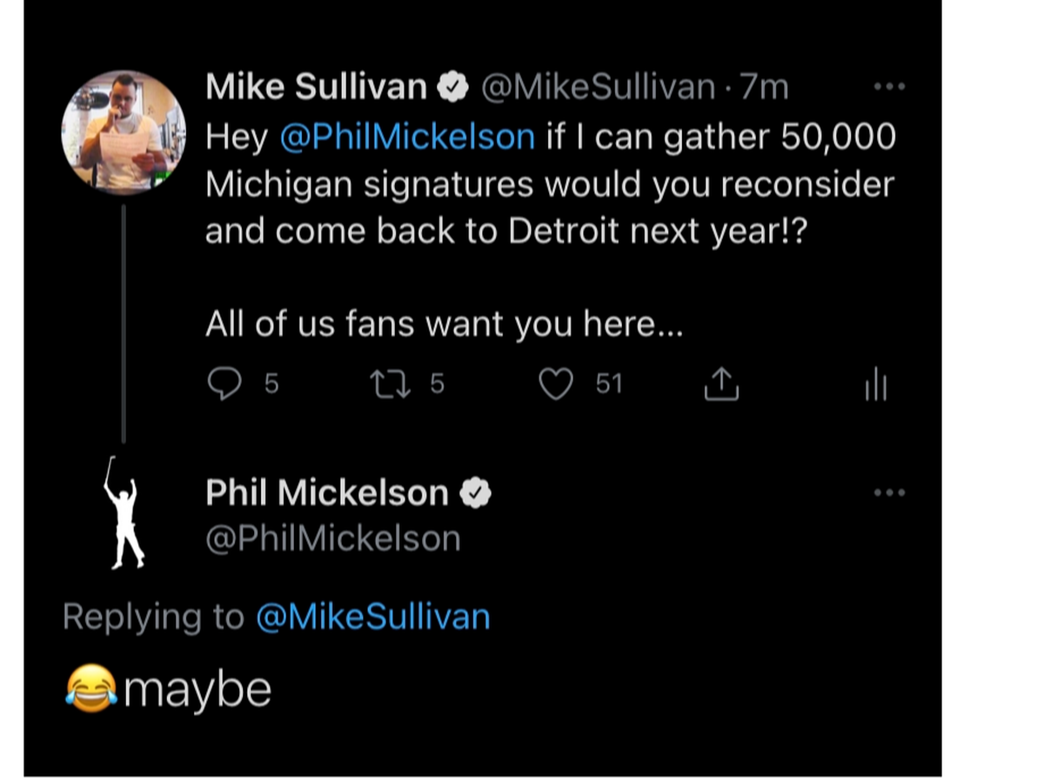1044x783 pixels.
Task: Open Mike Sullivan's profile picture
Action: [124, 132]
